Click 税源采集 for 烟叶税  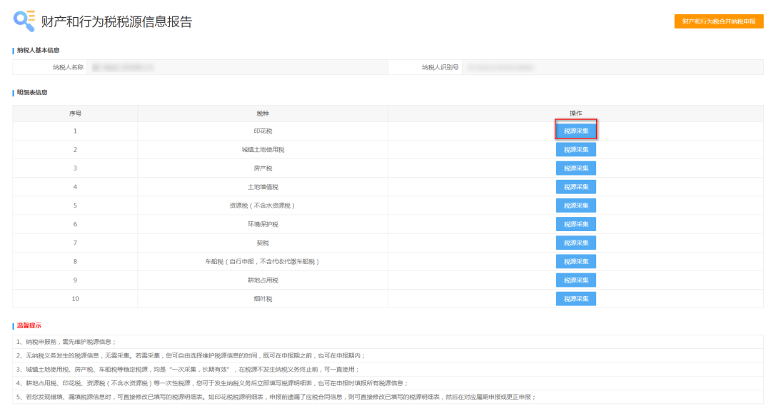pyautogui.click(x=575, y=298)
